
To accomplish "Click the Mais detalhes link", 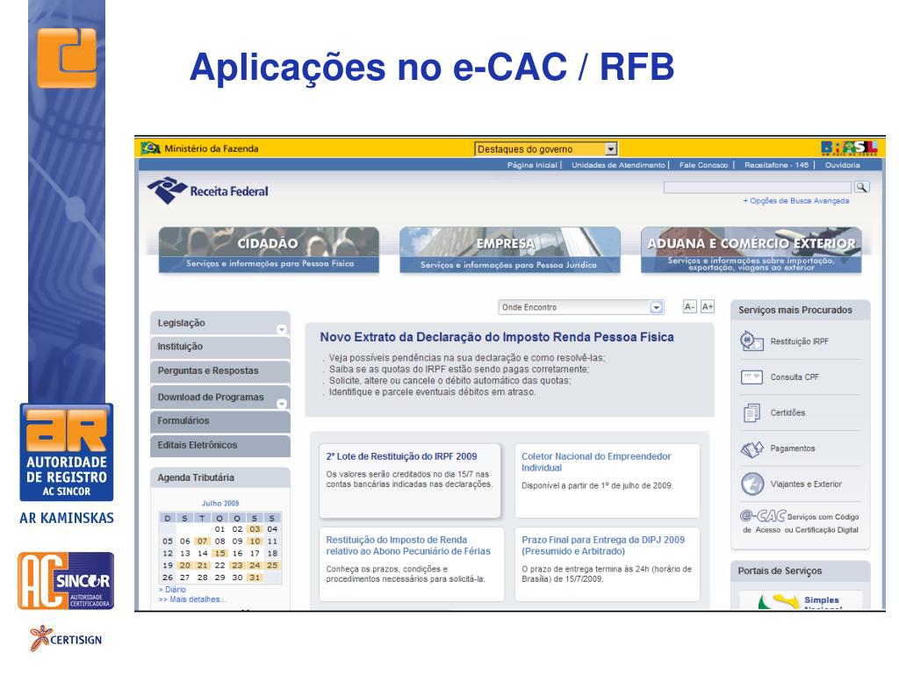I will click(x=192, y=599).
